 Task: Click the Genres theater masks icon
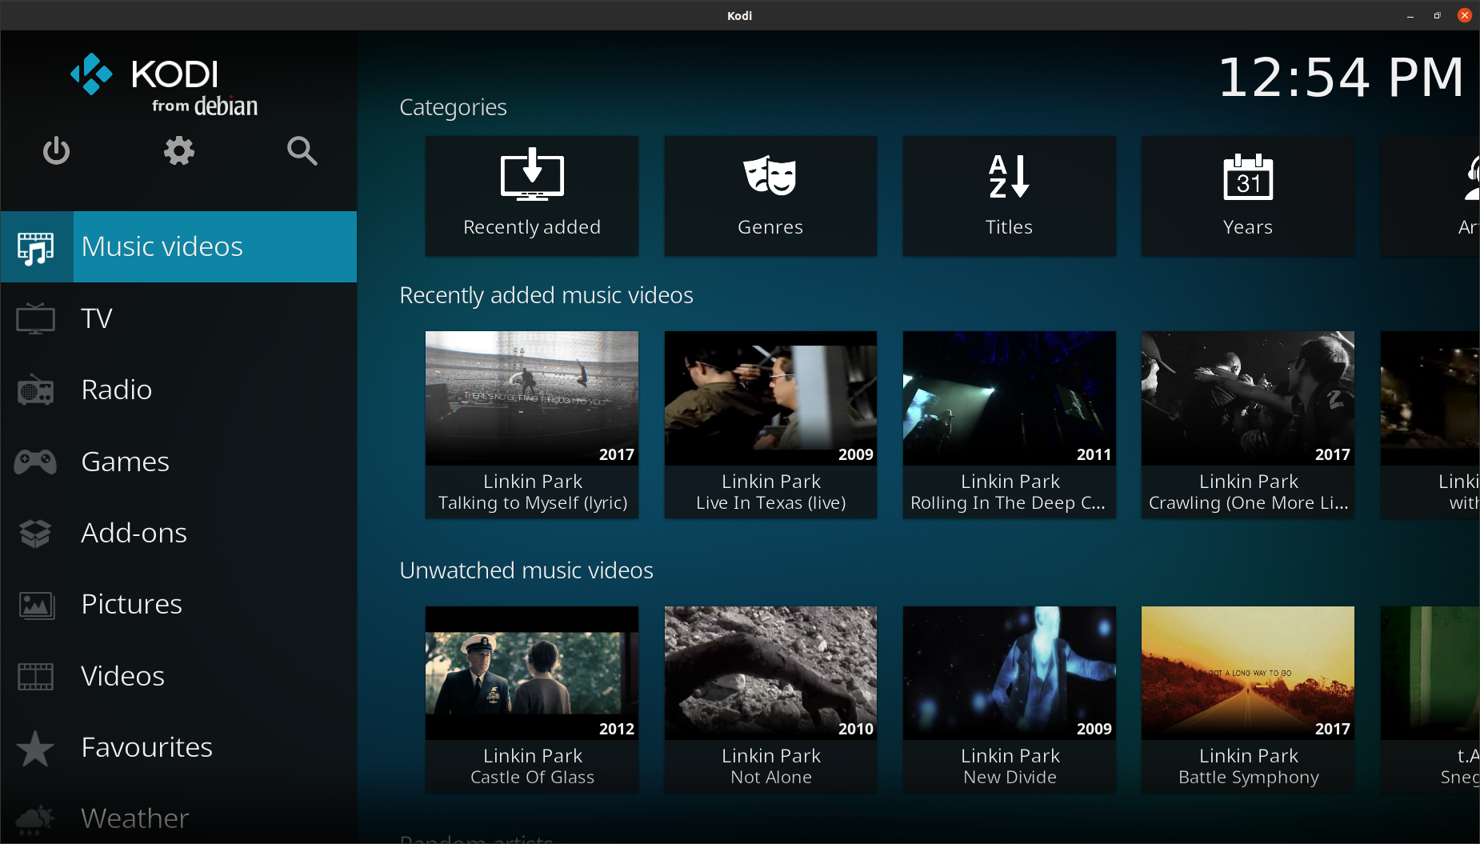[x=770, y=174]
